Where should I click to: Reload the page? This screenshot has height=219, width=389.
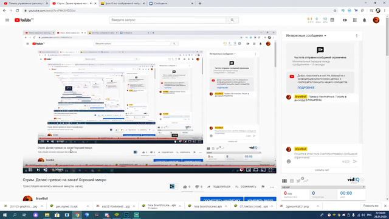pyautogui.click(x=18, y=11)
